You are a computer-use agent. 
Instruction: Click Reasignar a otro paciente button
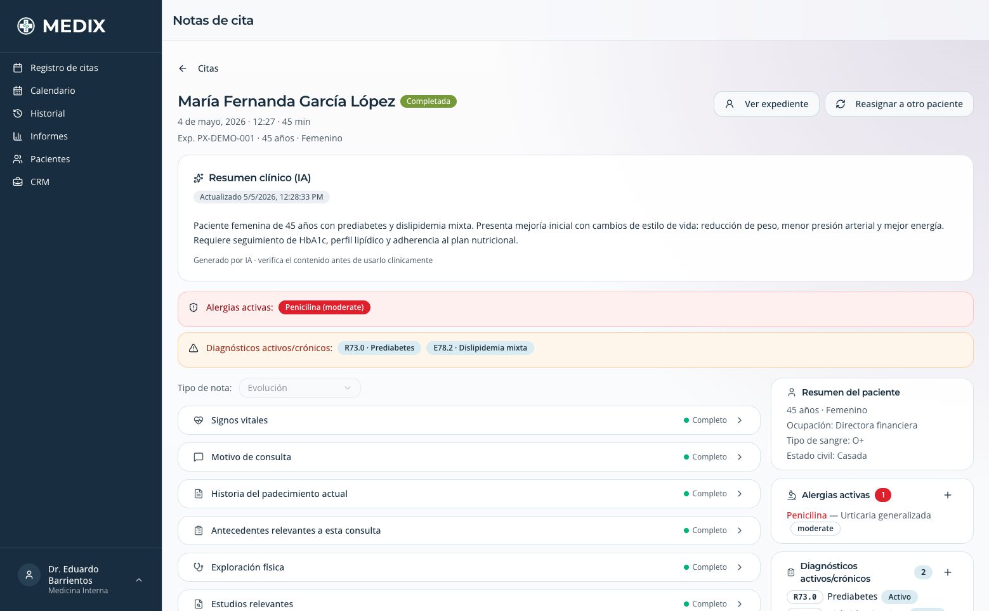click(x=899, y=104)
